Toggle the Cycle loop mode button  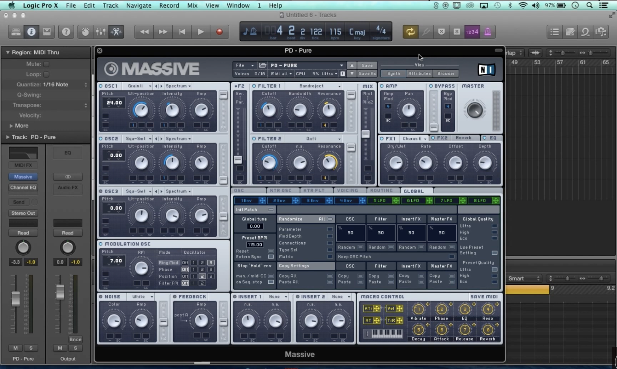click(410, 32)
